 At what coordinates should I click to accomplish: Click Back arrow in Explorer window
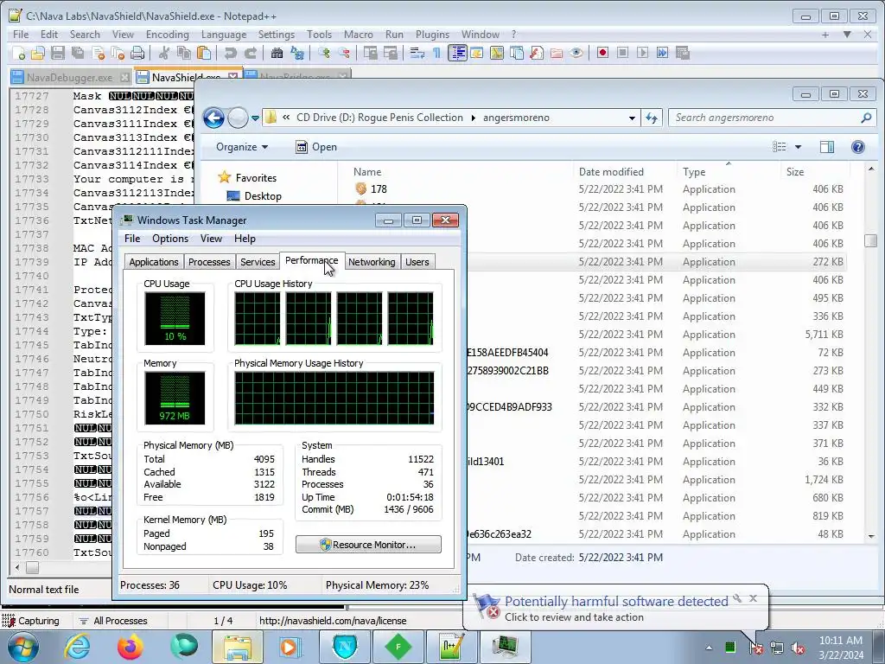[x=214, y=118]
